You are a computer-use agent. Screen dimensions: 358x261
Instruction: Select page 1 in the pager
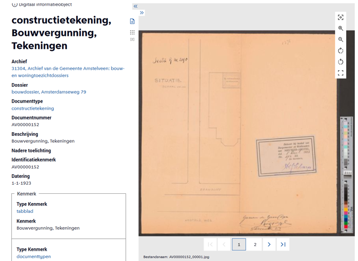coord(239,244)
